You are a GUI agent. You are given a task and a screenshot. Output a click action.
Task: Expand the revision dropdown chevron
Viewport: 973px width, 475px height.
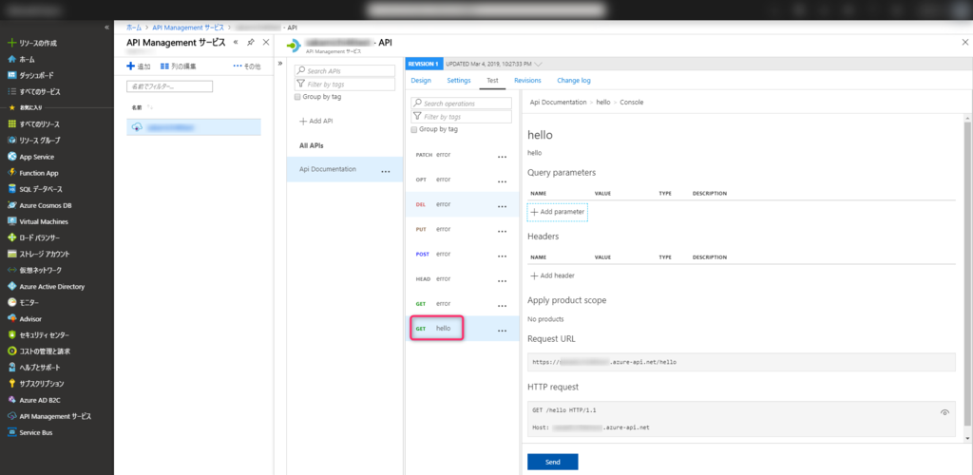[538, 64]
